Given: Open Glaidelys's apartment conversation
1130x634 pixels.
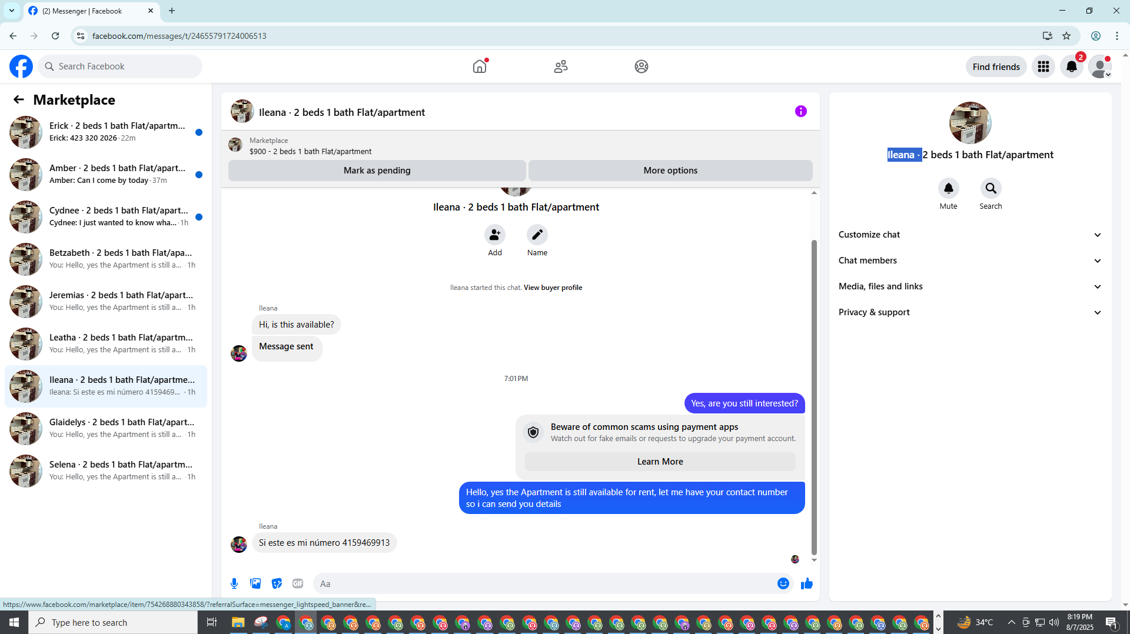Looking at the screenshot, I should [106, 429].
